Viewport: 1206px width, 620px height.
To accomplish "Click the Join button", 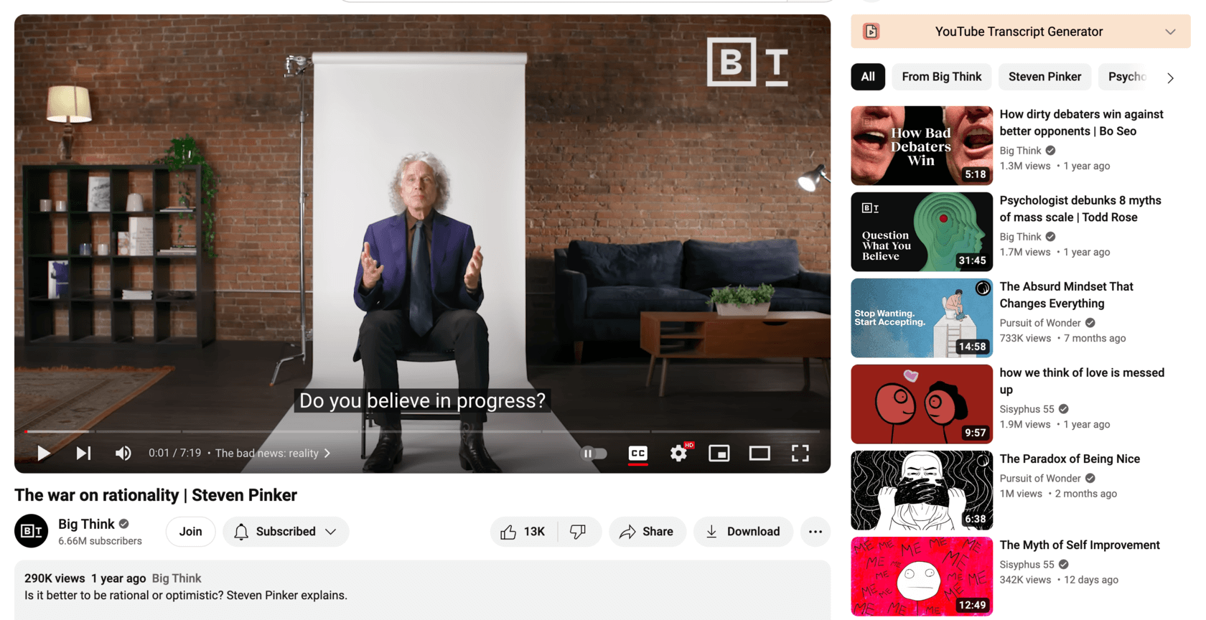I will 190,532.
